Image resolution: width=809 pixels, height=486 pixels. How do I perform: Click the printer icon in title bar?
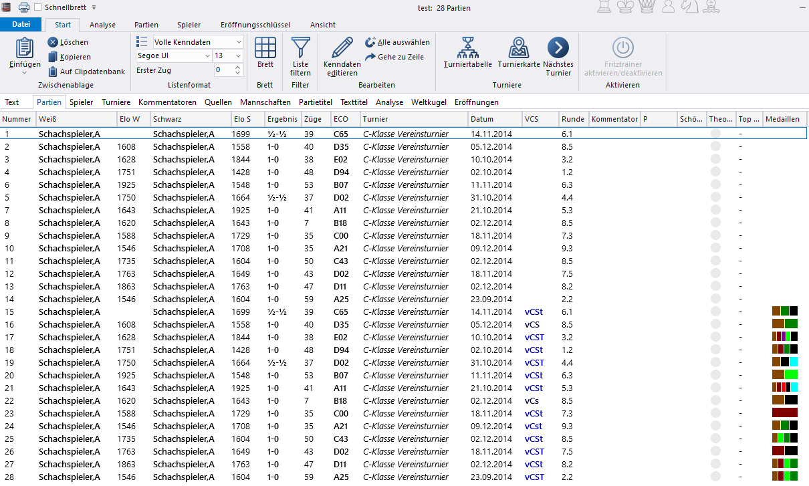pyautogui.click(x=24, y=7)
